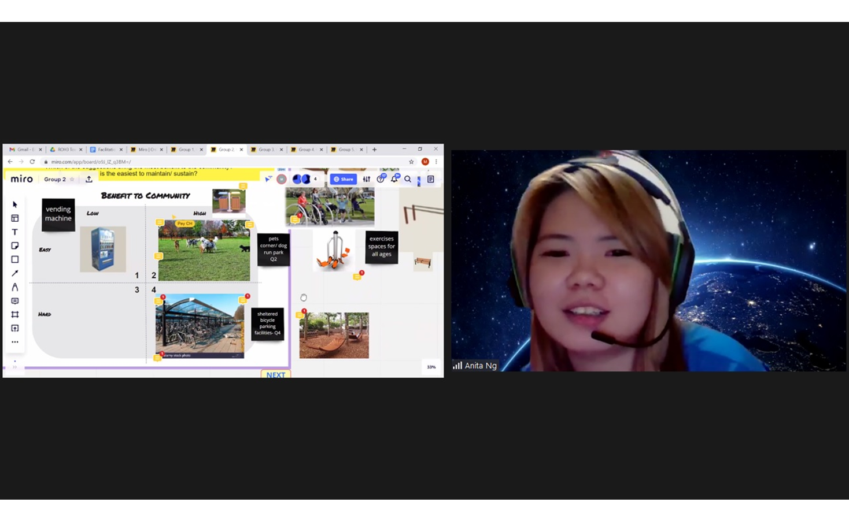The image size is (849, 521).
Task: Choose the frame tool
Action: [15, 315]
